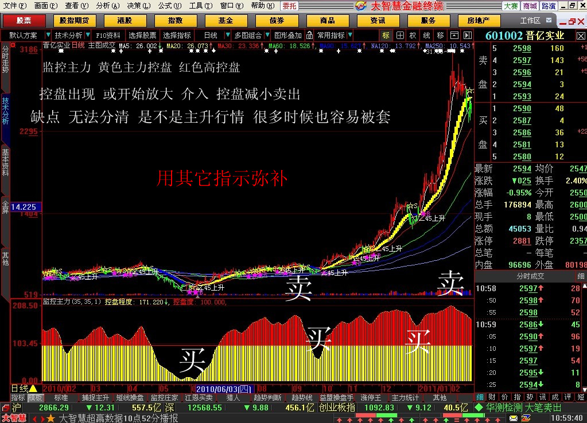Open the 公式 menu
This screenshot has width=587, height=423.
[170, 6]
